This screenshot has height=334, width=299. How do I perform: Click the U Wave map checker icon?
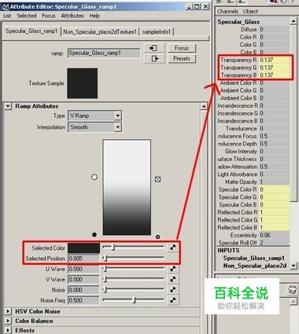(173, 269)
